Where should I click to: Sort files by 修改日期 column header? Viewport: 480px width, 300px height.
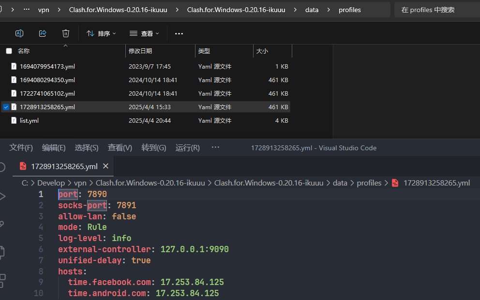coord(140,51)
